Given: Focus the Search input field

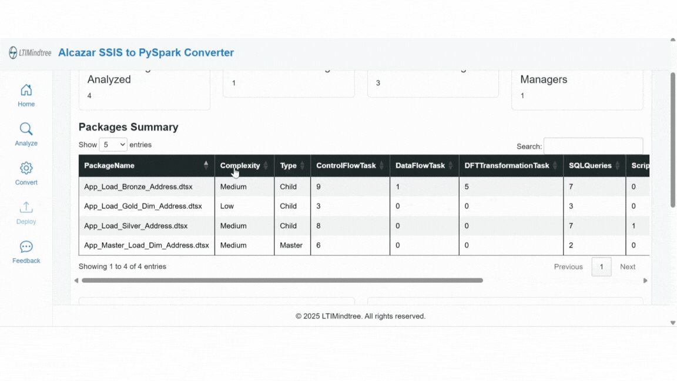Looking at the screenshot, I should [593, 146].
